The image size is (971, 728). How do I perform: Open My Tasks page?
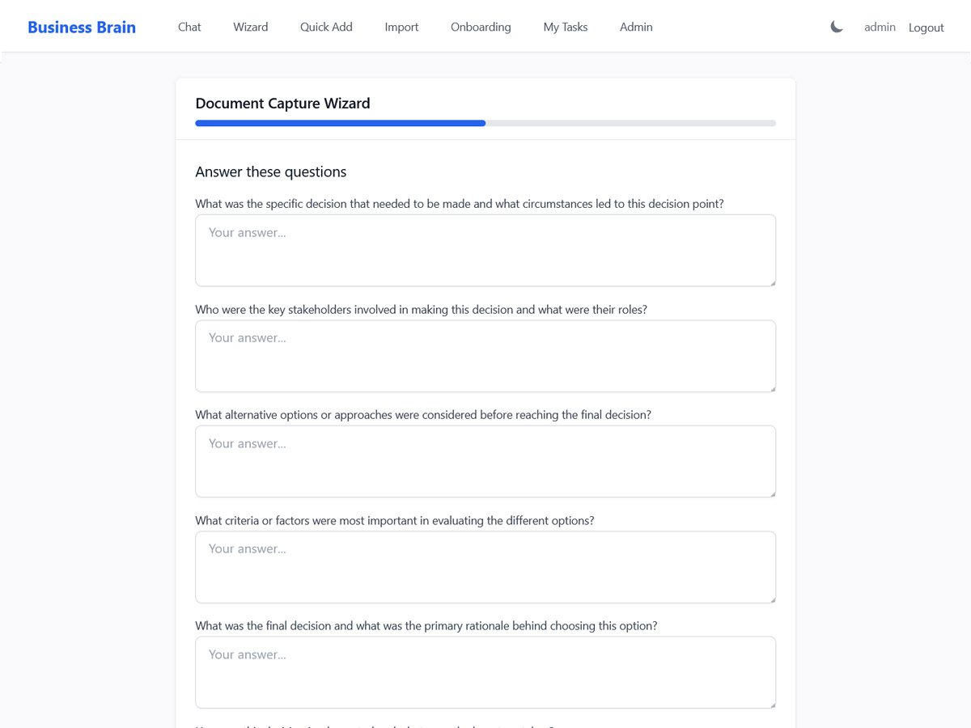tap(566, 27)
